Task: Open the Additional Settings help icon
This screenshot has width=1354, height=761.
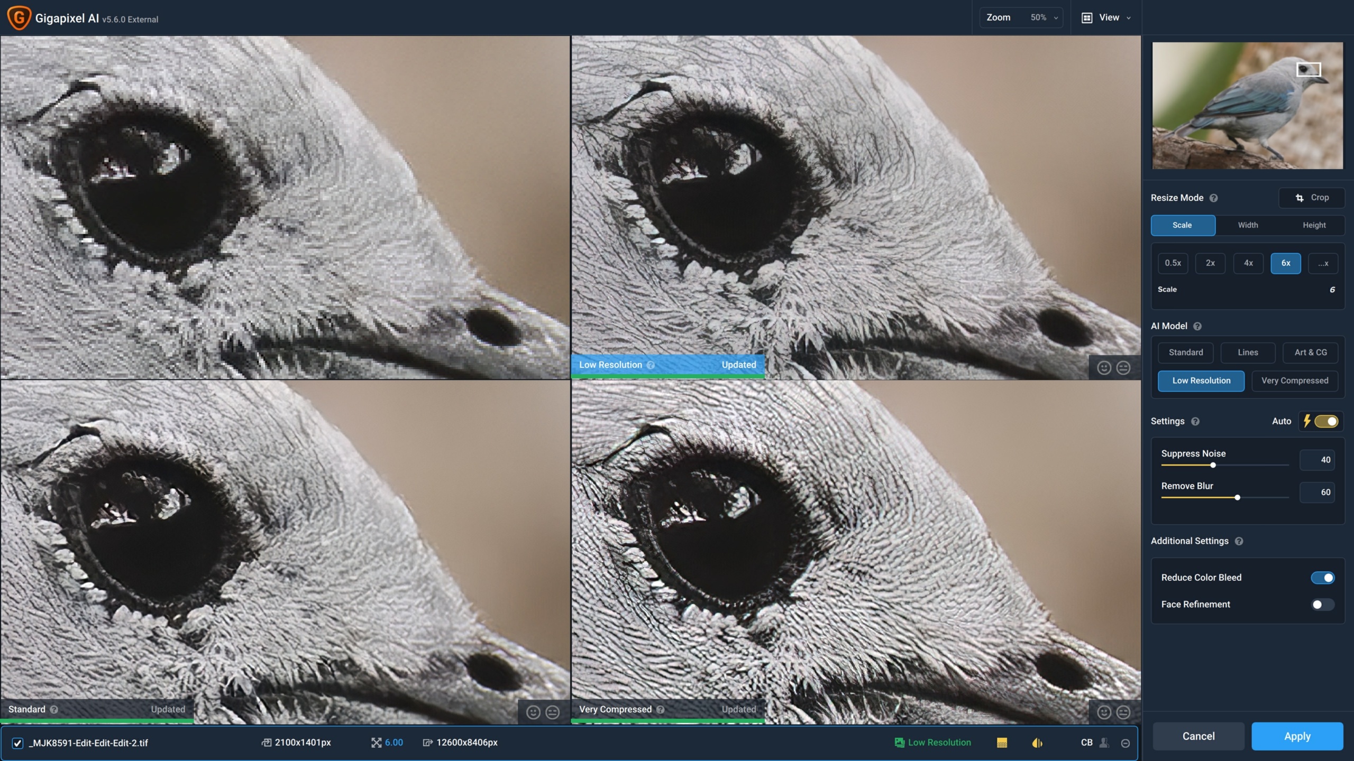Action: pos(1239,541)
